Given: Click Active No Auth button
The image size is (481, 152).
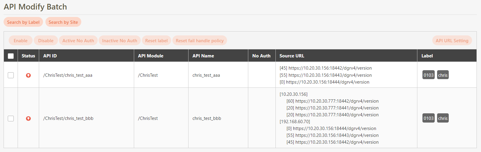Looking at the screenshot, I should pyautogui.click(x=78, y=40).
